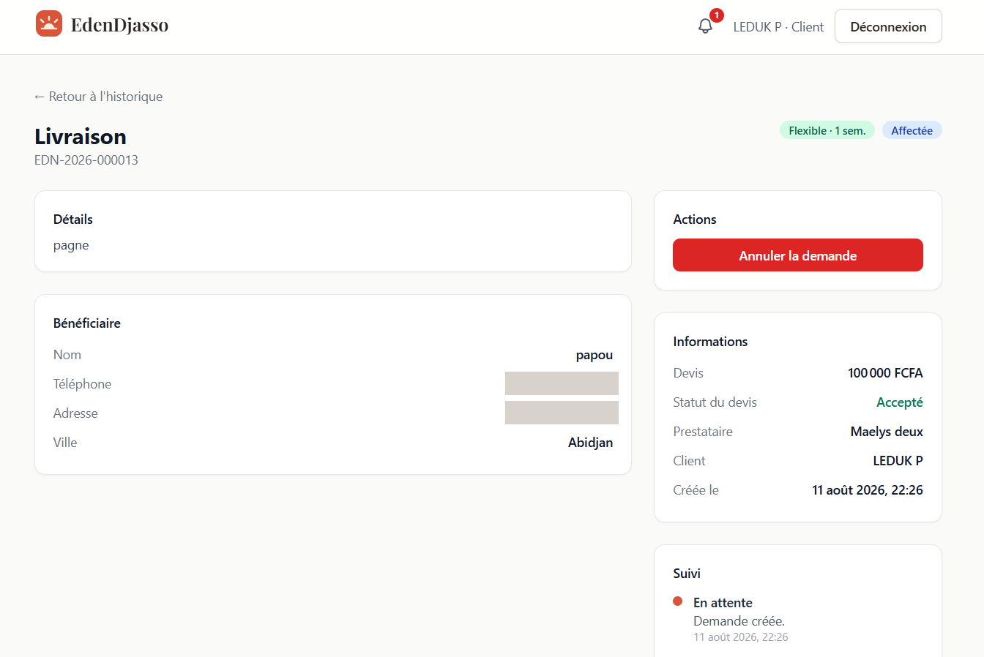984x657 pixels.
Task: Click the Informations card heading
Action: click(710, 342)
